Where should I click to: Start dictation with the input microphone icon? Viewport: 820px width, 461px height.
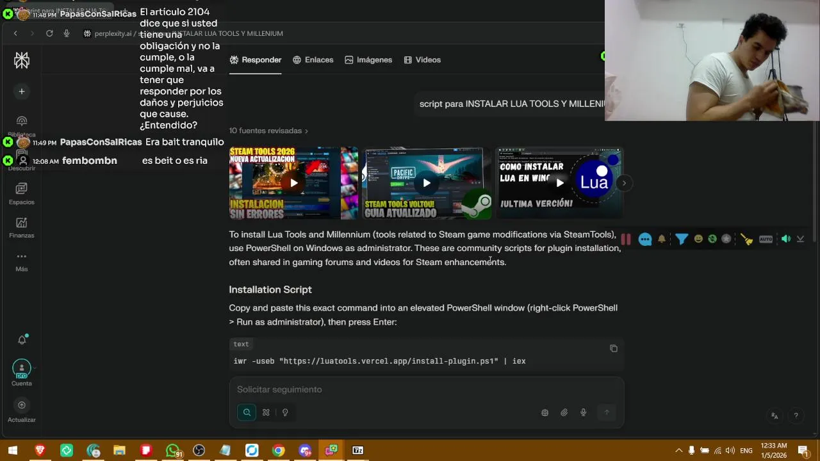click(583, 413)
